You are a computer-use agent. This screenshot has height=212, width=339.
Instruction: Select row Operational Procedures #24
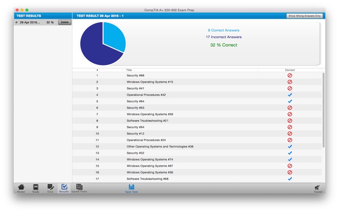coord(197,140)
